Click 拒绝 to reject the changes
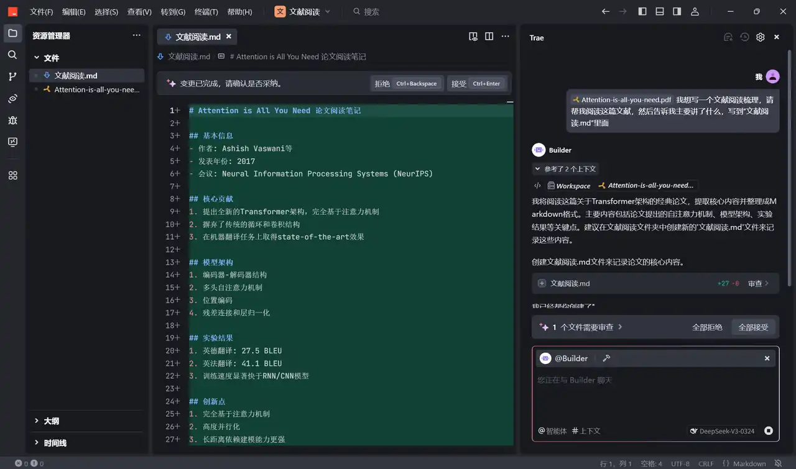The height and width of the screenshot is (469, 796). tap(407, 83)
